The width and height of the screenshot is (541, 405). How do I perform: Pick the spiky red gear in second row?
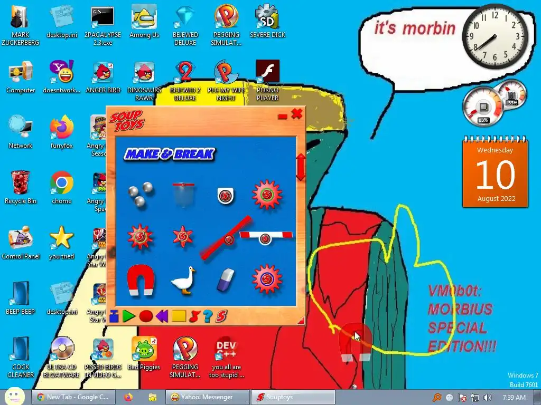coord(139,237)
